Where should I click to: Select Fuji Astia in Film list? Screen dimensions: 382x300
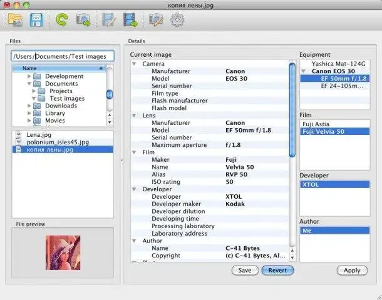coord(335,124)
